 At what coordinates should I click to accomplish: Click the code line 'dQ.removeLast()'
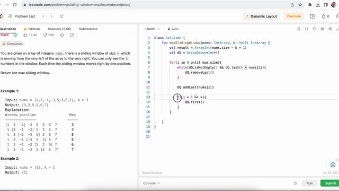click(199, 72)
